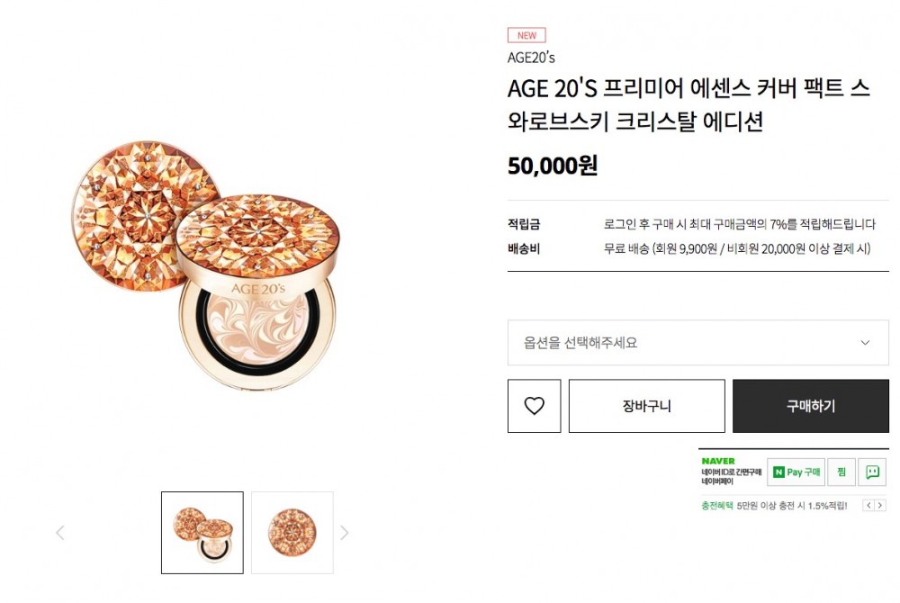Select the second lid-only thumbnail
Screen dimensions: 900x603
click(292, 533)
